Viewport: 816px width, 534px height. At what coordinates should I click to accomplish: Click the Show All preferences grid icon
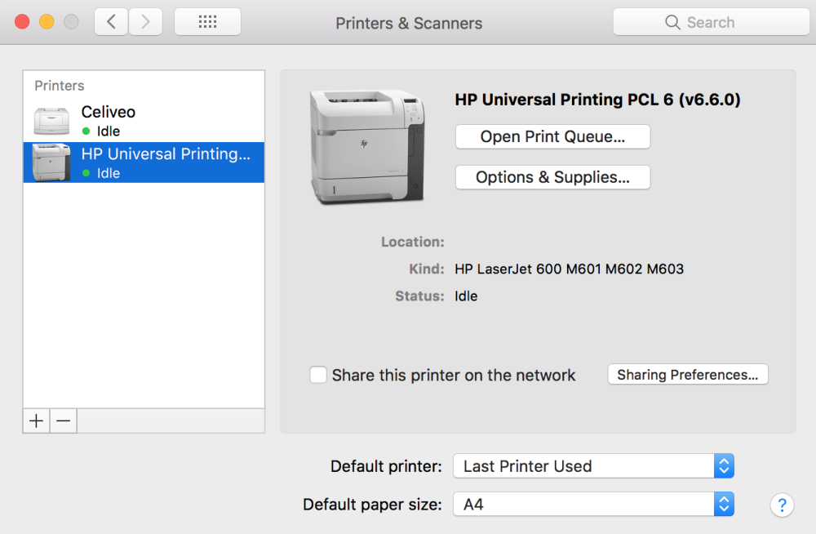coord(207,21)
